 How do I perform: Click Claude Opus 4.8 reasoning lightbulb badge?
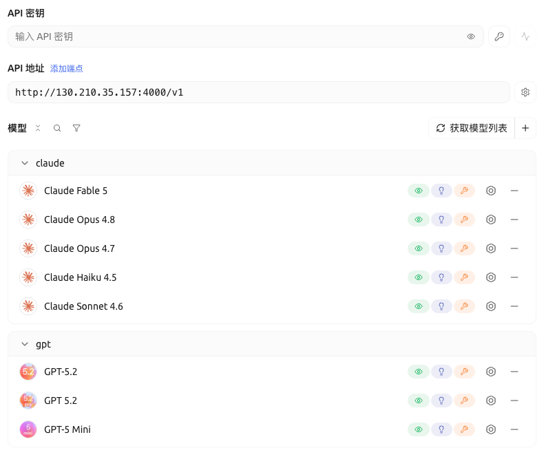441,220
